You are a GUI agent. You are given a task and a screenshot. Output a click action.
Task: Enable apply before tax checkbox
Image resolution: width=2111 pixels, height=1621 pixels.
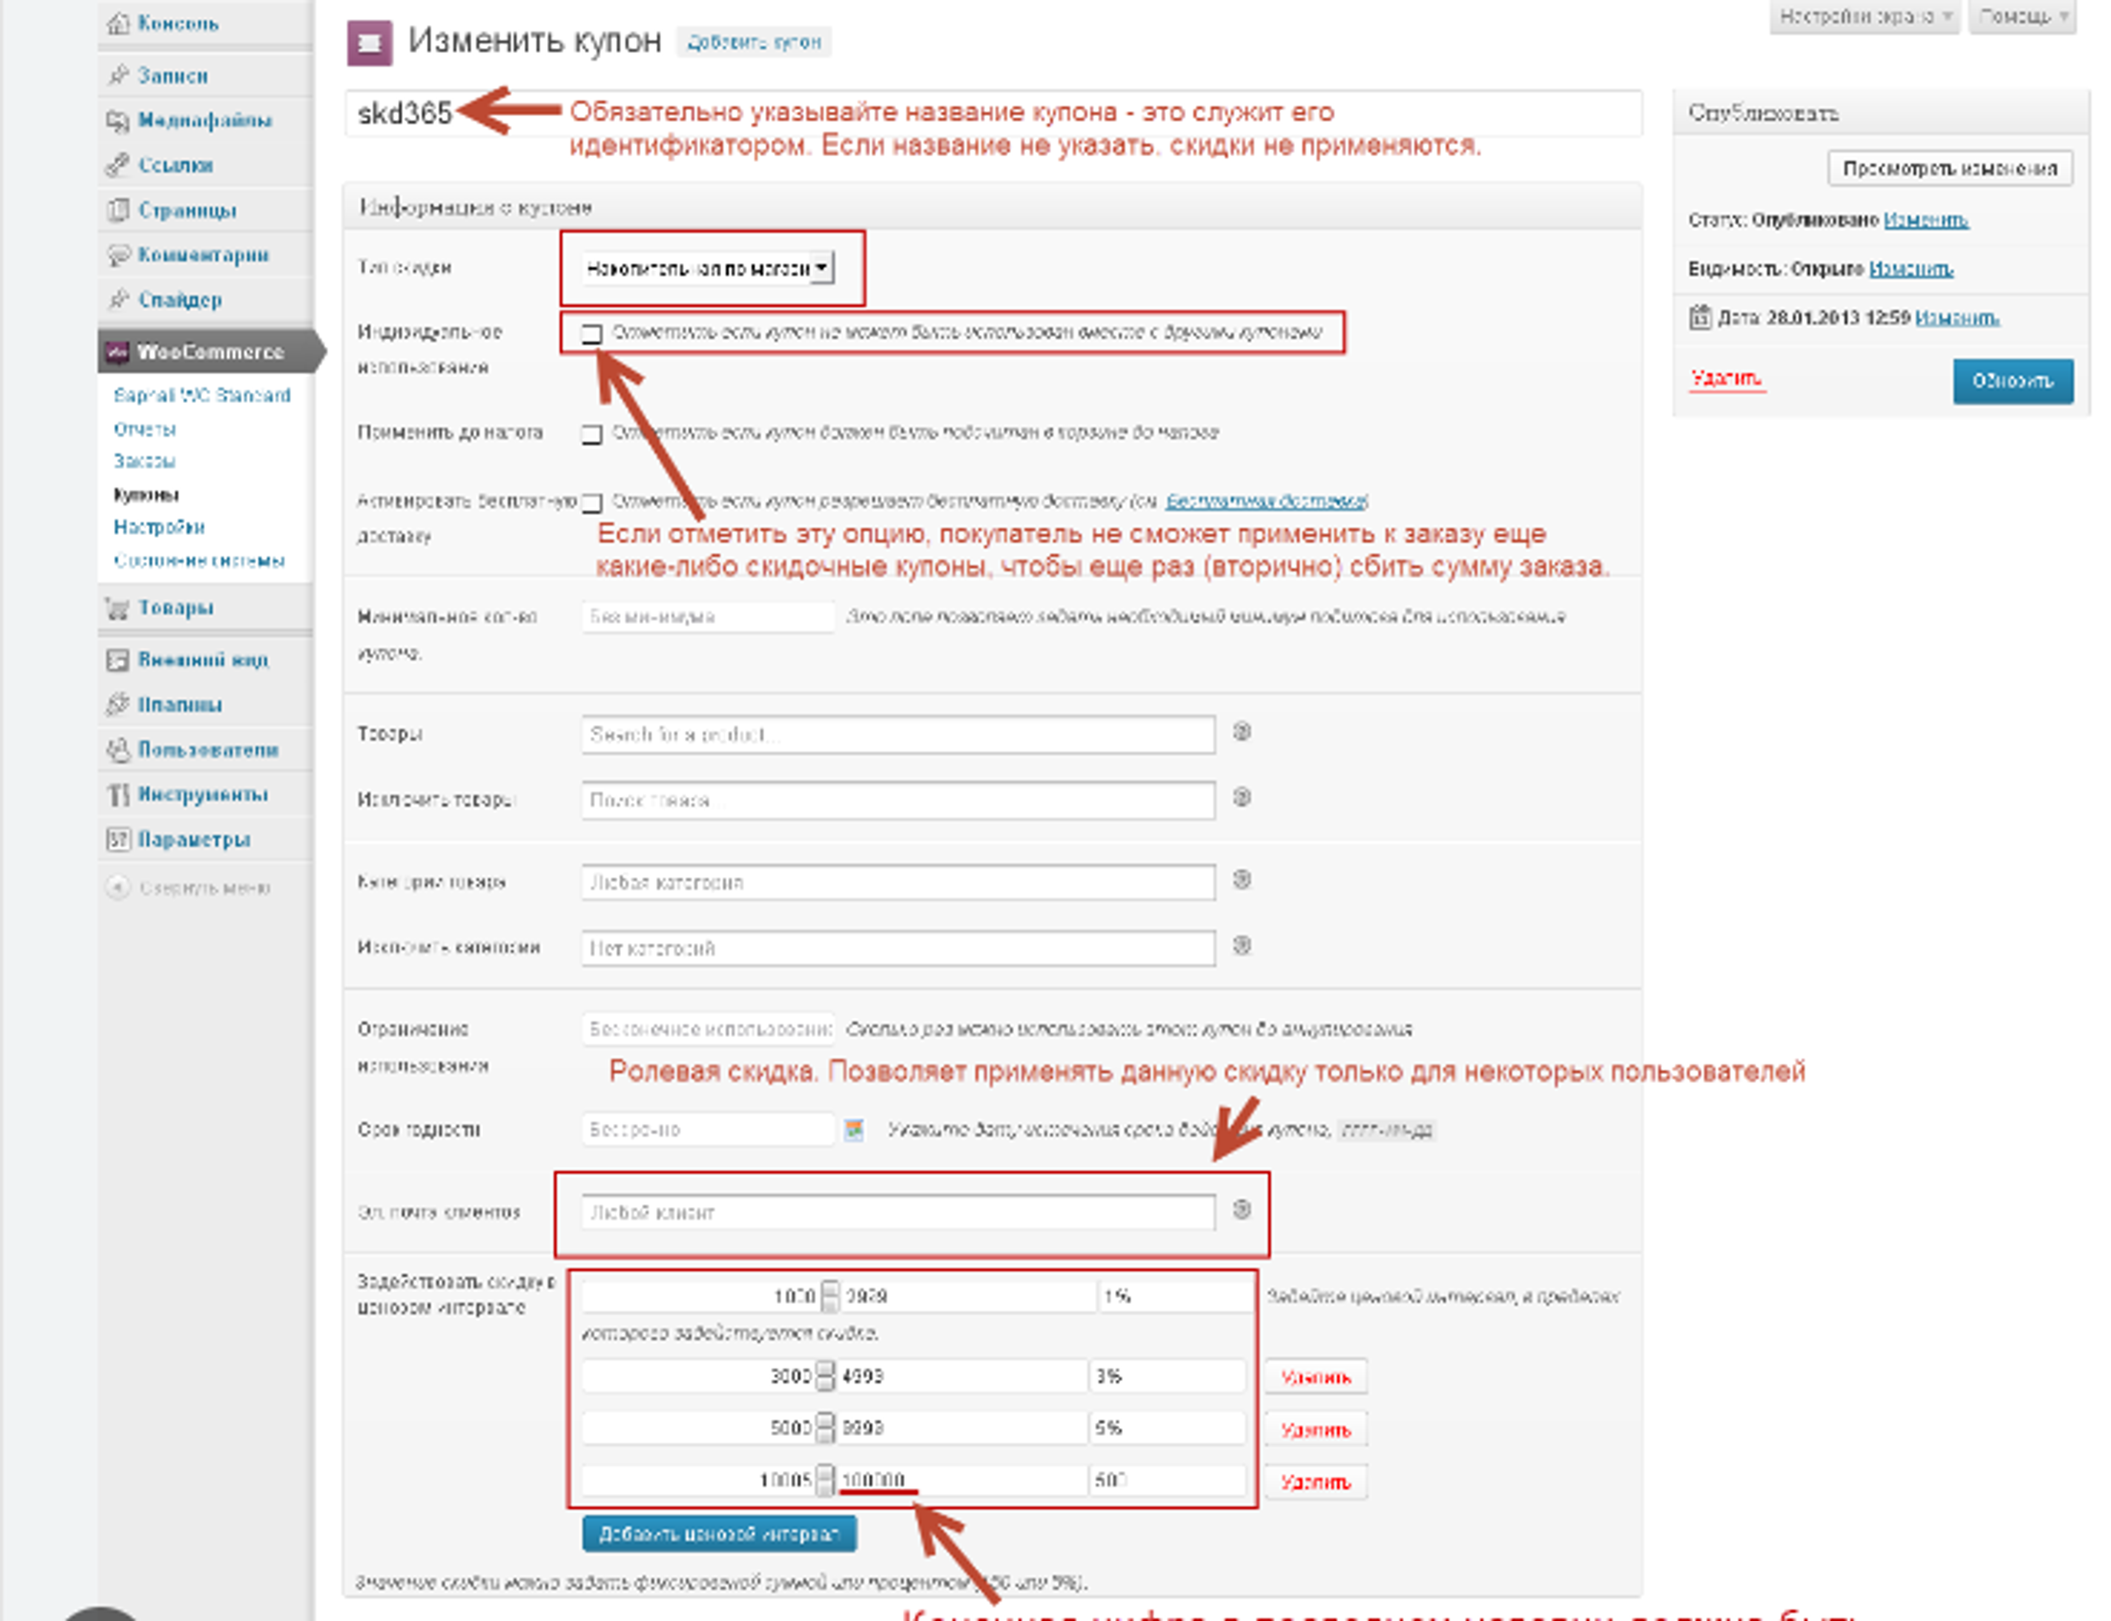[592, 434]
